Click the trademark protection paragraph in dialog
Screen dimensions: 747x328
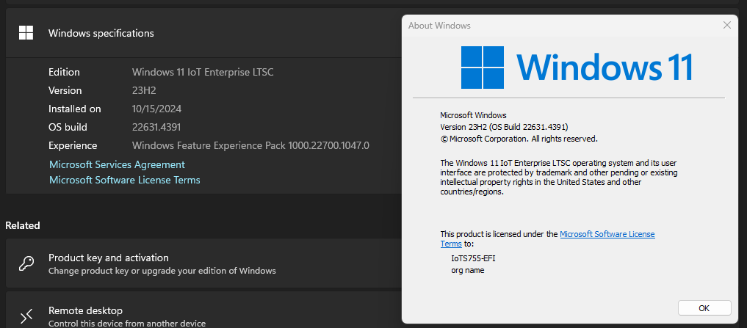pyautogui.click(x=559, y=178)
